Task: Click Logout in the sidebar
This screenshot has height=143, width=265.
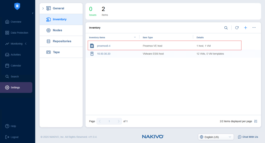Action: 15,137
